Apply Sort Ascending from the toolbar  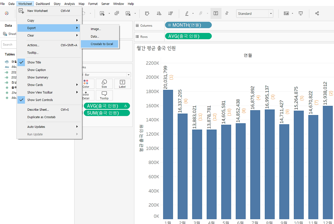pos(159,13)
